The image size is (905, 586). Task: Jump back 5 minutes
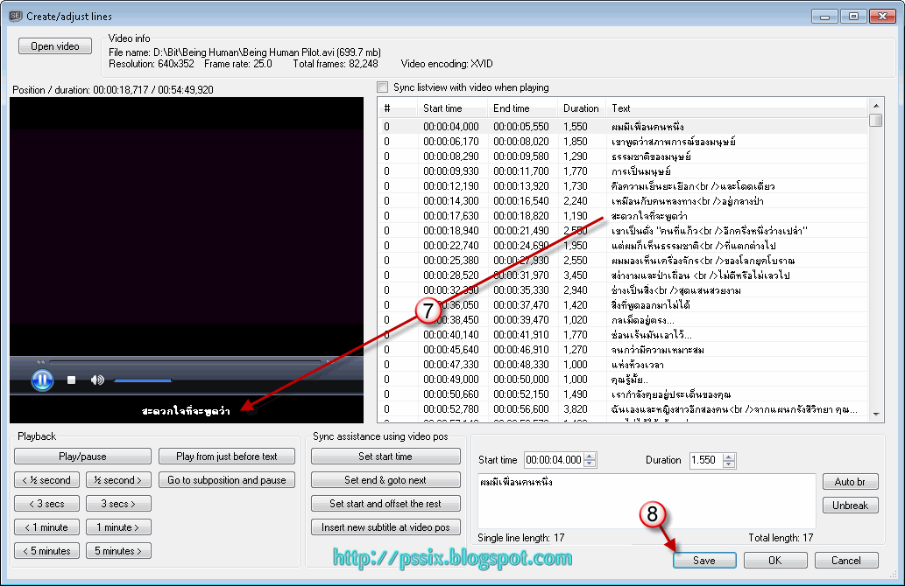pos(46,551)
